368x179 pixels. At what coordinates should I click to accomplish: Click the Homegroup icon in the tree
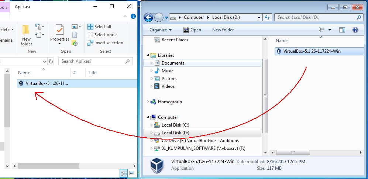(x=153, y=102)
